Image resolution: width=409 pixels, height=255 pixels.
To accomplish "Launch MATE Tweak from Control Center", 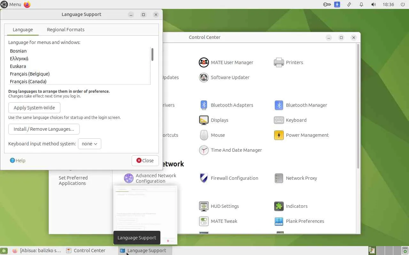I will 218,221.
